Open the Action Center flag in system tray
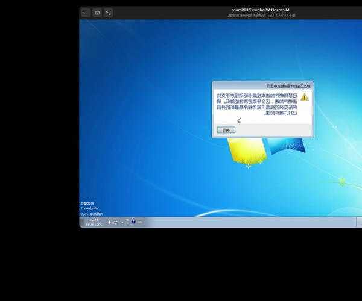This screenshot has height=301, width=362. [x=122, y=222]
